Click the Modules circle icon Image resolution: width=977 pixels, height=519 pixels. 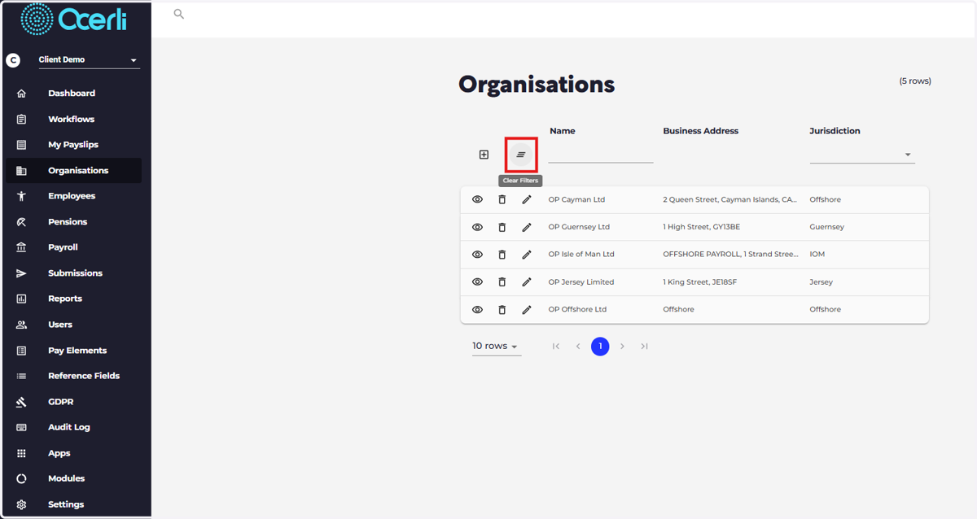click(x=21, y=479)
